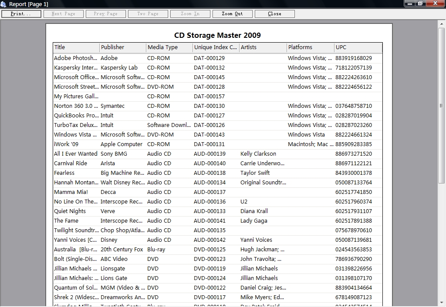Viewport: 446px width, 307px height.
Task: Click artist Taylor Swift
Action: coord(255,173)
